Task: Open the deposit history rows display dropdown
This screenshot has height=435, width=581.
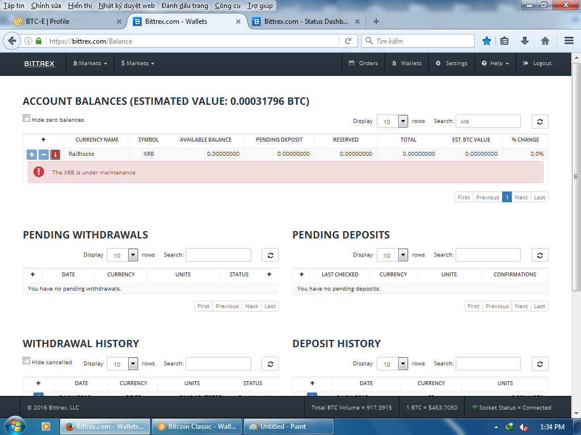Action: tap(393, 364)
